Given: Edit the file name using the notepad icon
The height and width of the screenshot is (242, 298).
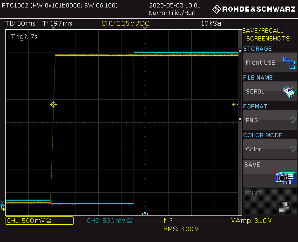Looking at the screenshot, I should tap(289, 92).
